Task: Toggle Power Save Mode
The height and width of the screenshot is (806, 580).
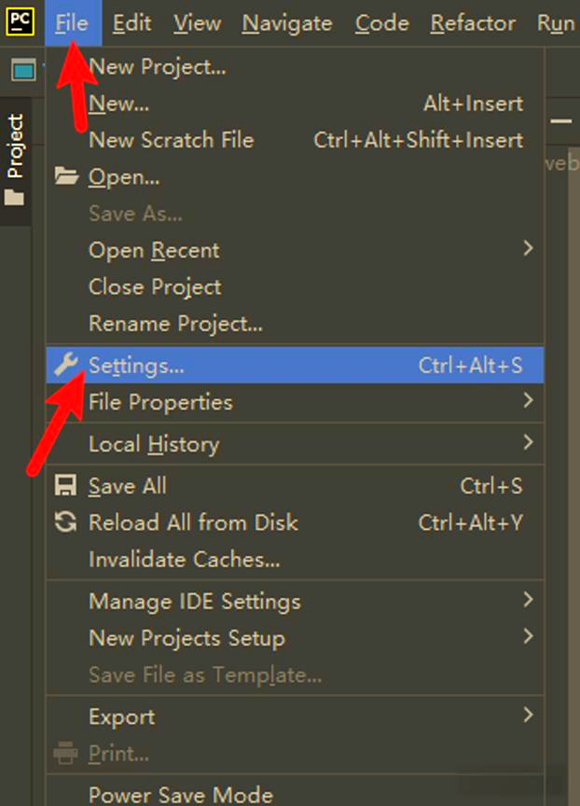Action: [x=180, y=795]
